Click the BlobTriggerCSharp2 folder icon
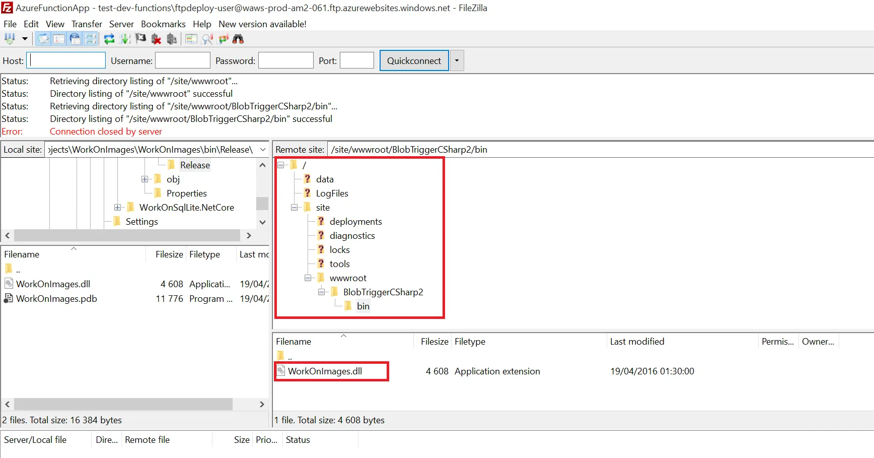This screenshot has width=874, height=458. [x=334, y=292]
